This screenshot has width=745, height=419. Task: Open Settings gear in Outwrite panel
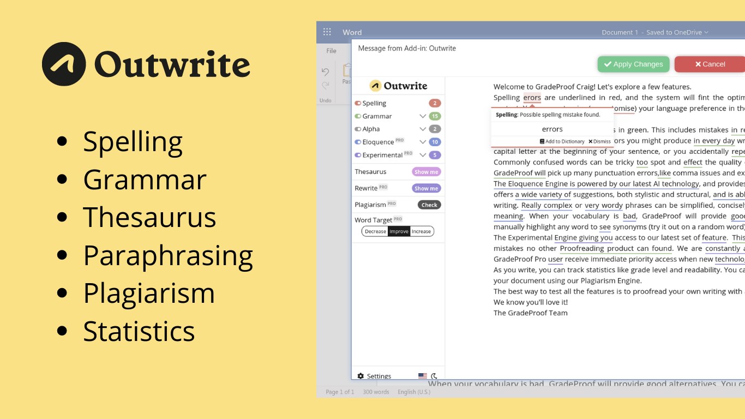pos(361,376)
